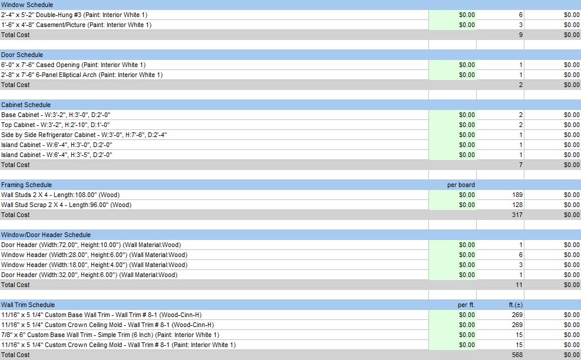Select unit cost for Island Cabinet H:3'-5"
The image size is (581, 360).
[x=453, y=155]
